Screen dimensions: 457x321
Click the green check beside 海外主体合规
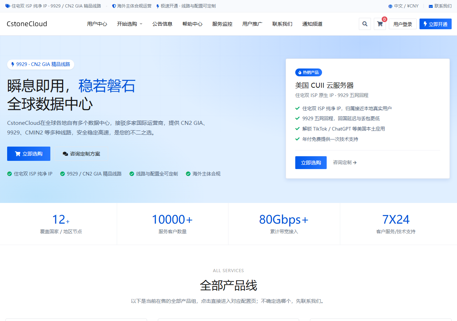click(x=188, y=174)
